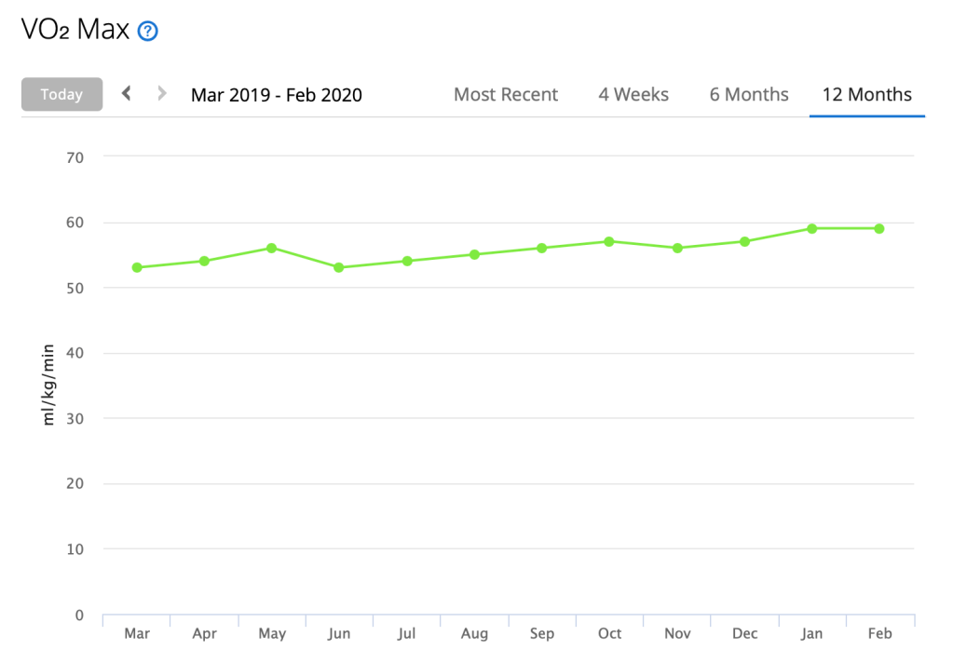Screen dimensions: 953x663
Task: Click the October data point
Action: click(609, 241)
